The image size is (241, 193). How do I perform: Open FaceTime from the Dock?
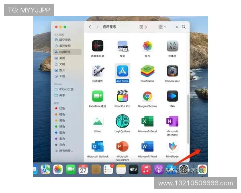point(71,169)
